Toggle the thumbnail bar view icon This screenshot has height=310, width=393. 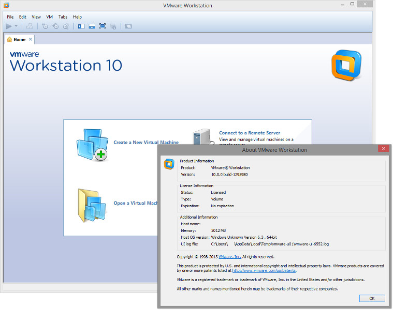click(x=92, y=26)
